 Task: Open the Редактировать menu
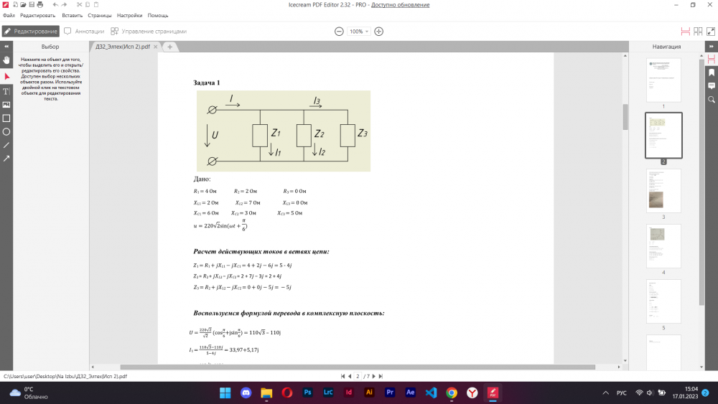coord(37,15)
